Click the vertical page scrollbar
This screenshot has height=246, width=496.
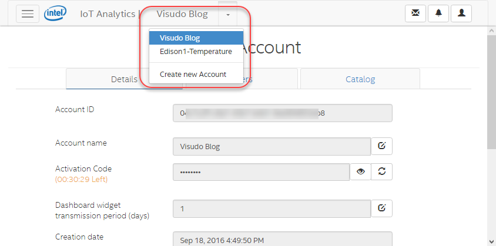491,88
